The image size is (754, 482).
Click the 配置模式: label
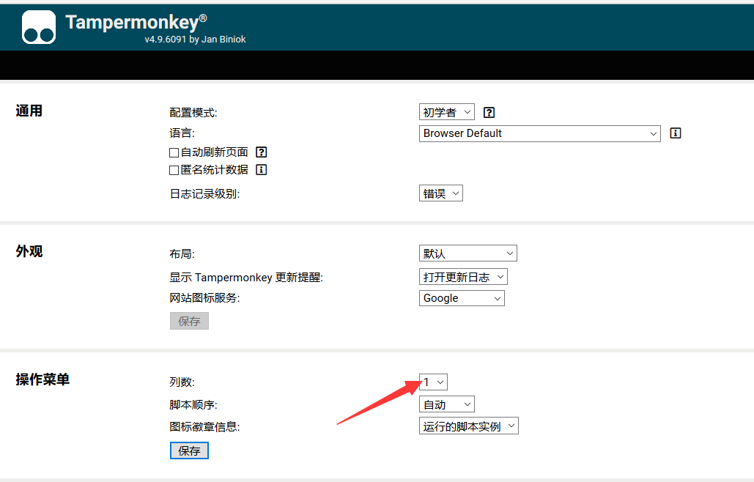click(193, 113)
